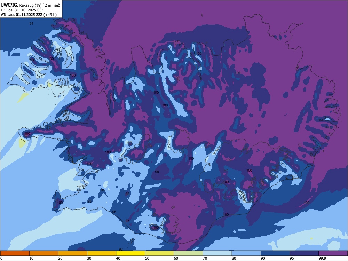Pick the 20–30 amber legend swatch
The width and height of the screenshot is (348, 261).
click(73, 253)
